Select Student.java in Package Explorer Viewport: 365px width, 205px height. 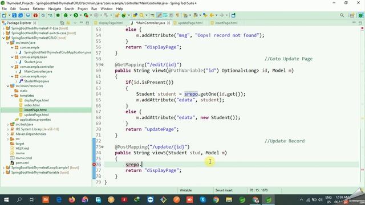click(33, 62)
